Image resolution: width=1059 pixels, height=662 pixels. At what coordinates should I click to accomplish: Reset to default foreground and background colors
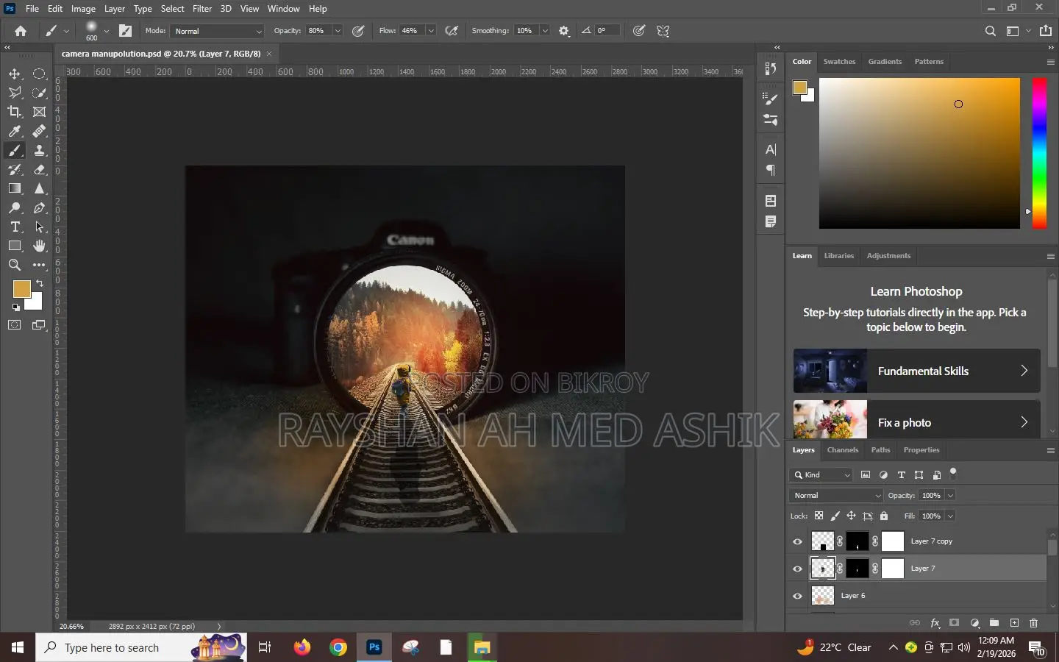pos(16,307)
